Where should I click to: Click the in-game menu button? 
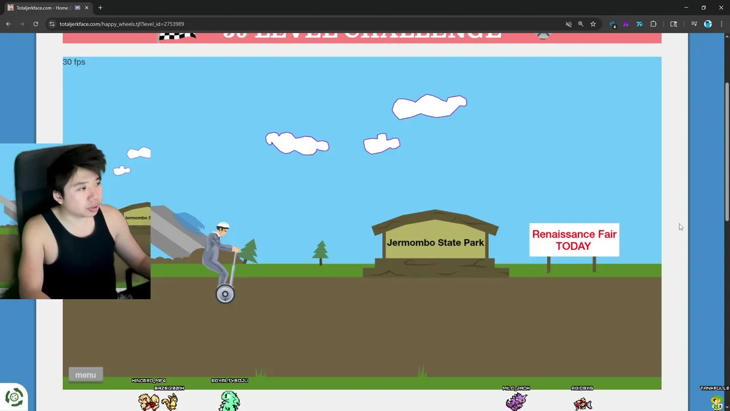click(x=86, y=374)
